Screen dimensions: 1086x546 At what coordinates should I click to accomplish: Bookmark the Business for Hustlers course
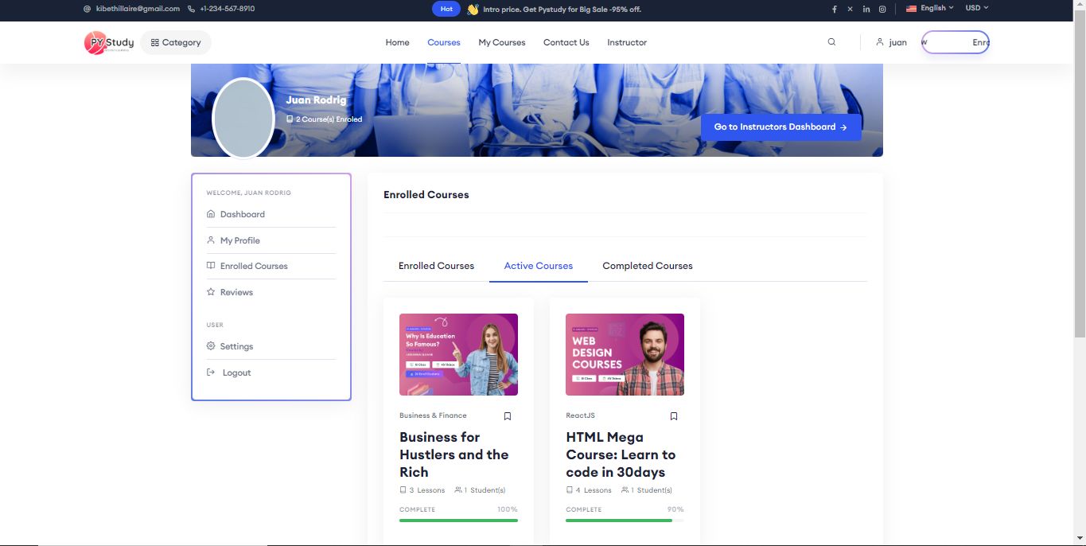pyautogui.click(x=508, y=416)
